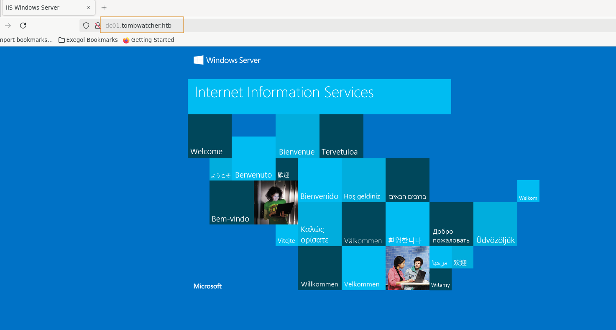Screen dimensions: 616x330
Task: Open the tracking protection shield panel
Action: pos(86,26)
